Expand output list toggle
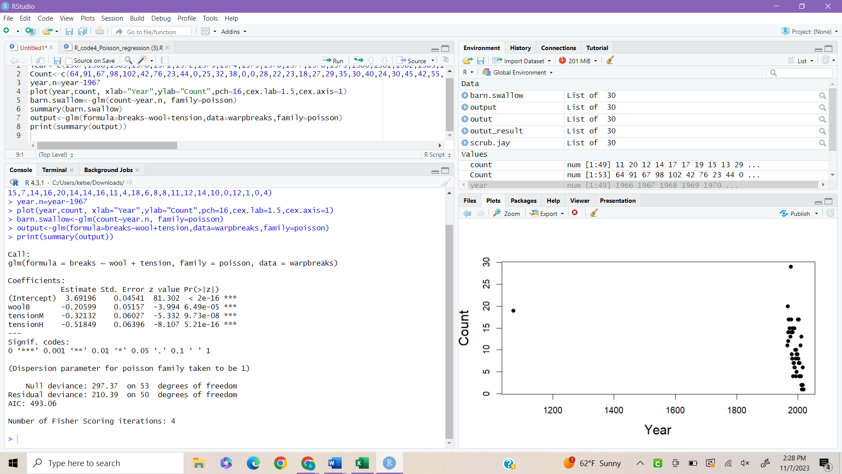Image resolution: width=842 pixels, height=474 pixels. click(x=465, y=107)
